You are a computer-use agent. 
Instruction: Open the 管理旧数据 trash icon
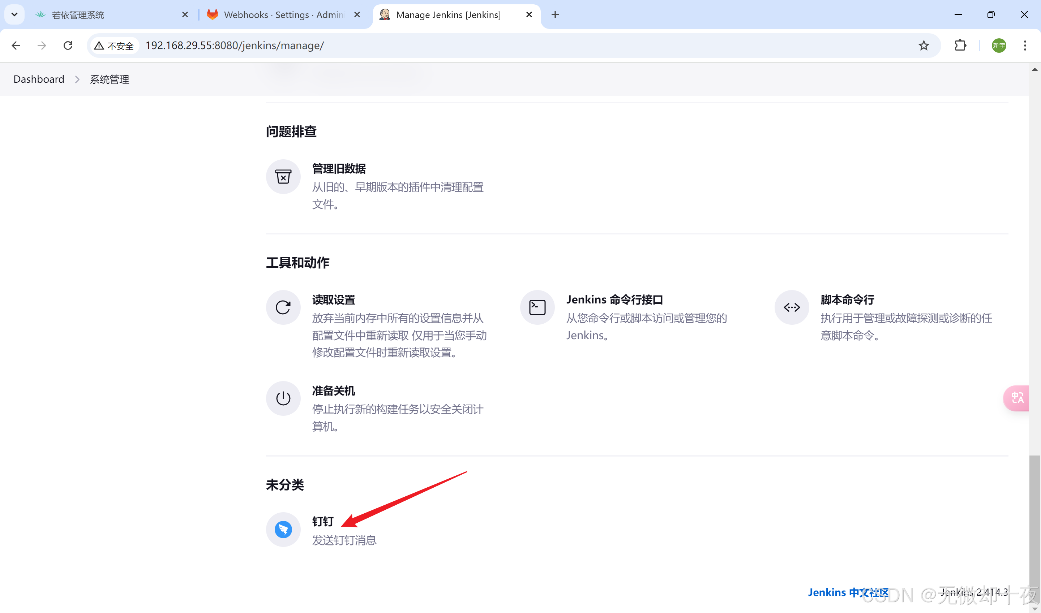283,177
